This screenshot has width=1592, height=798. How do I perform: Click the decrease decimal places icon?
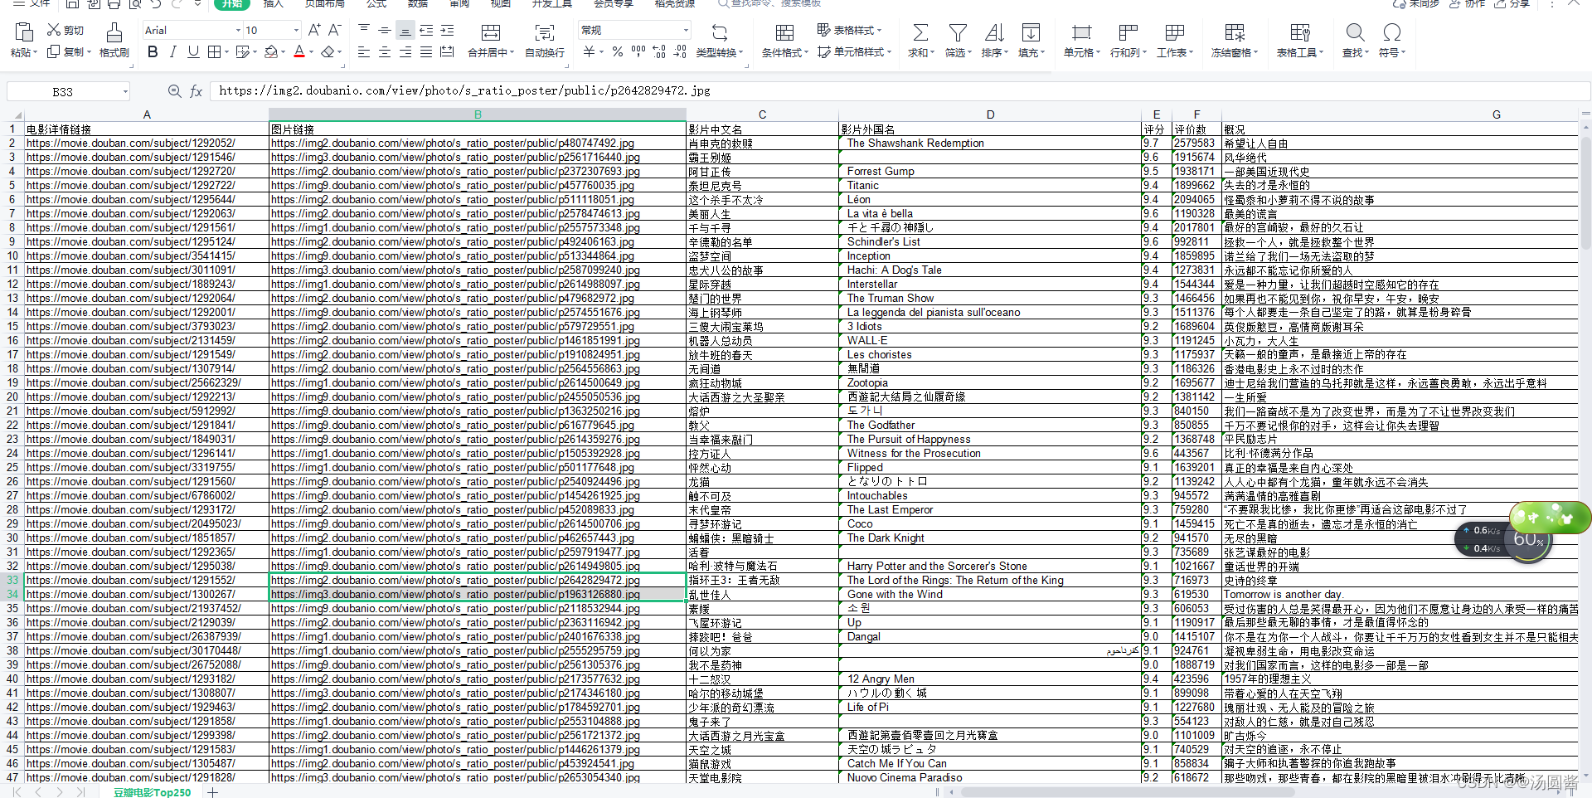[680, 51]
